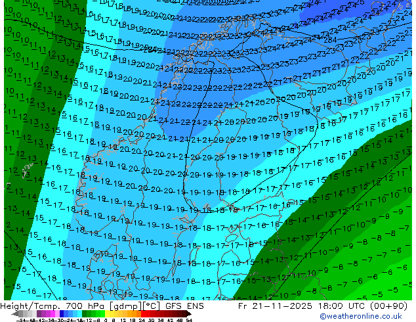Pick the bright red swatch in the legend

pyautogui.click(x=143, y=313)
